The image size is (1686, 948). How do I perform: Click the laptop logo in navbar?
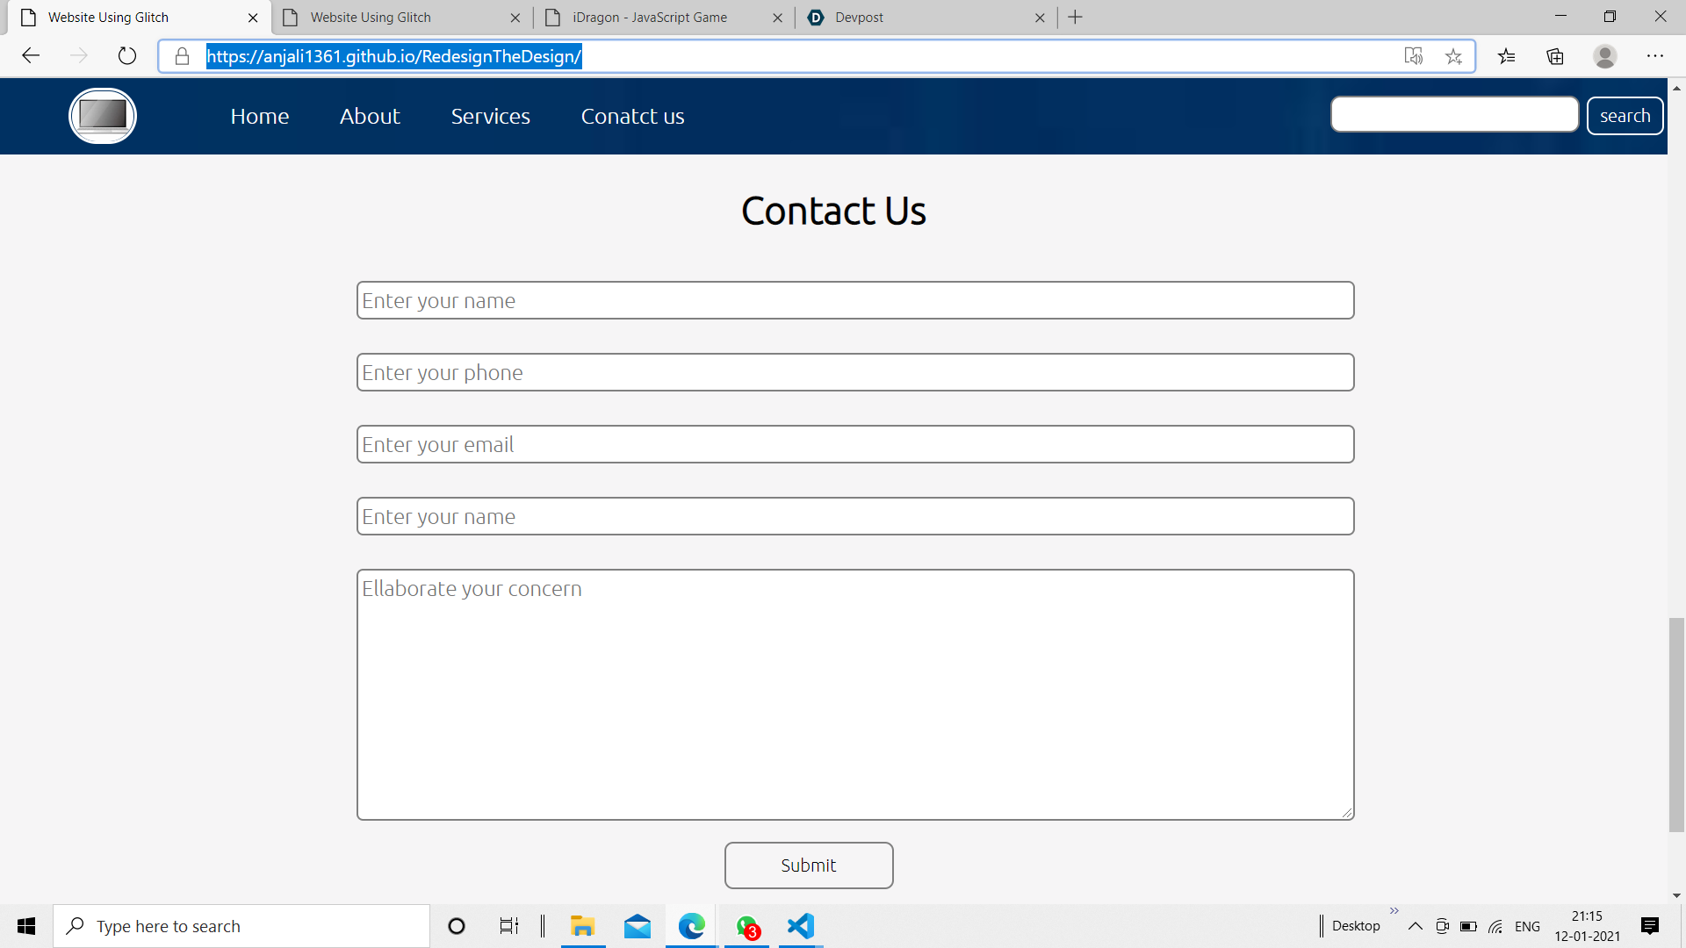103,116
